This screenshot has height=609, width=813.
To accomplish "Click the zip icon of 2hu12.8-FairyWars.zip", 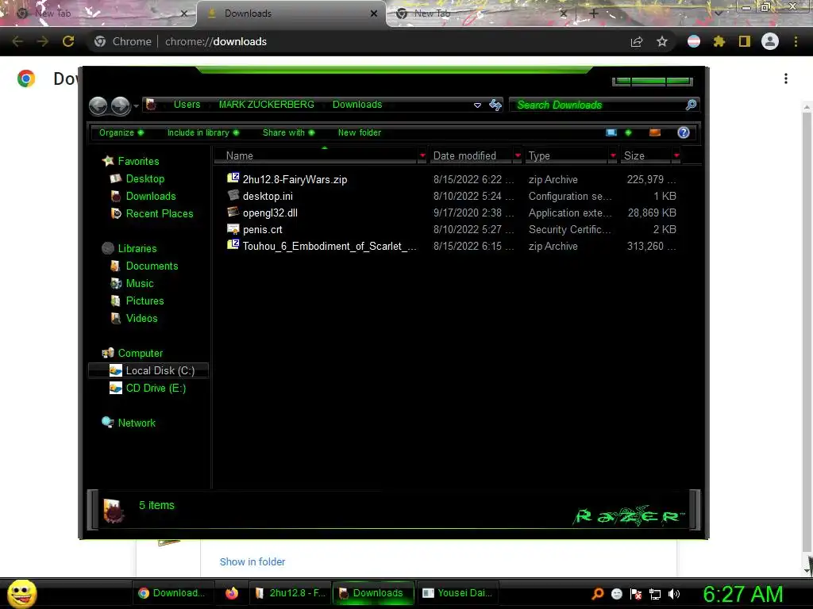I will [x=233, y=178].
